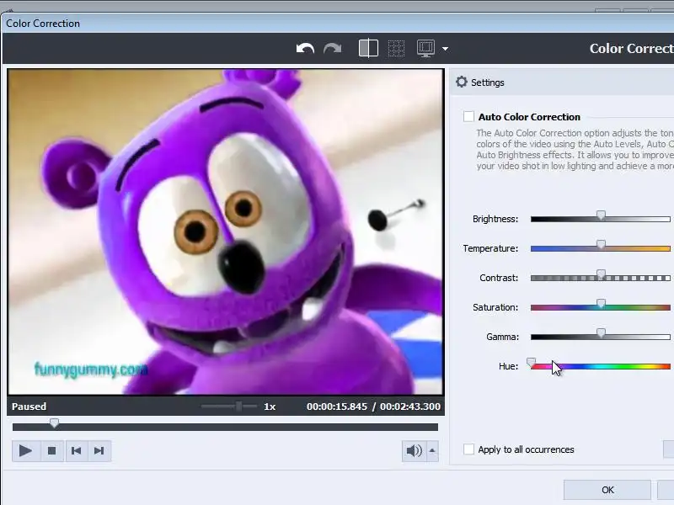Screen dimensions: 674x505
Task: Toggle split before/after preview icon
Action: pyautogui.click(x=368, y=48)
